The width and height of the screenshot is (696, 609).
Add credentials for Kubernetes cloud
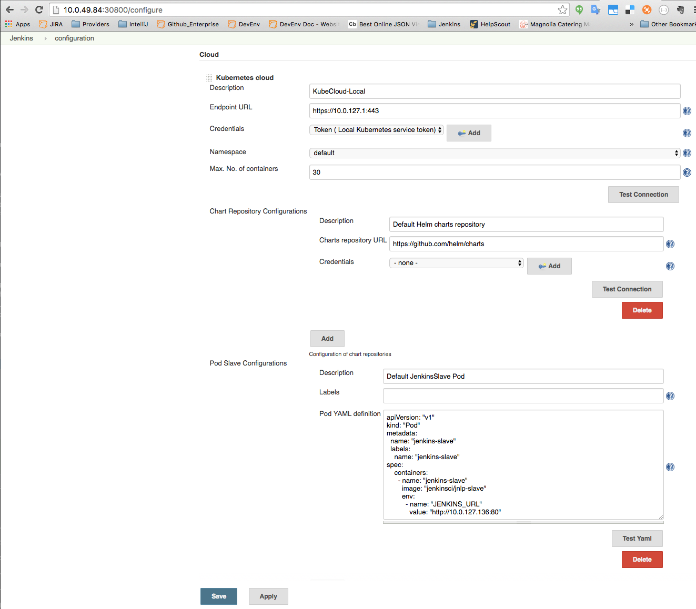pos(469,133)
